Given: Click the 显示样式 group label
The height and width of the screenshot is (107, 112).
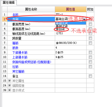Looking at the screenshot, I should pyautogui.click(x=18, y=90).
